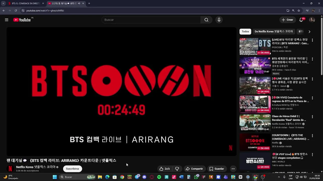Open more actions ellipsis under video
Screen dimensions: 323x181
tap(233, 169)
